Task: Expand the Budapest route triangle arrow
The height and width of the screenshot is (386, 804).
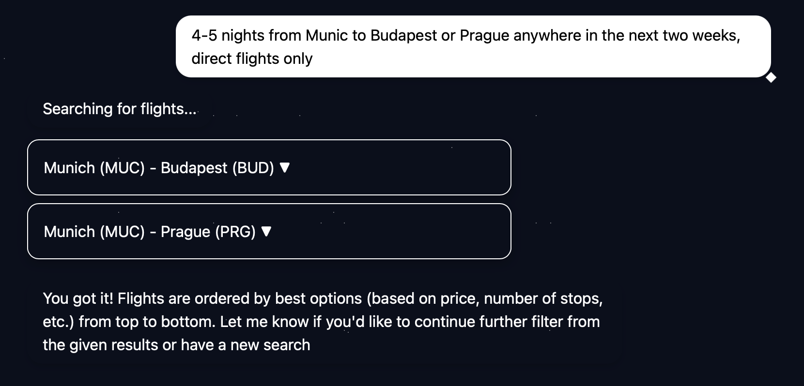Action: pos(285,167)
